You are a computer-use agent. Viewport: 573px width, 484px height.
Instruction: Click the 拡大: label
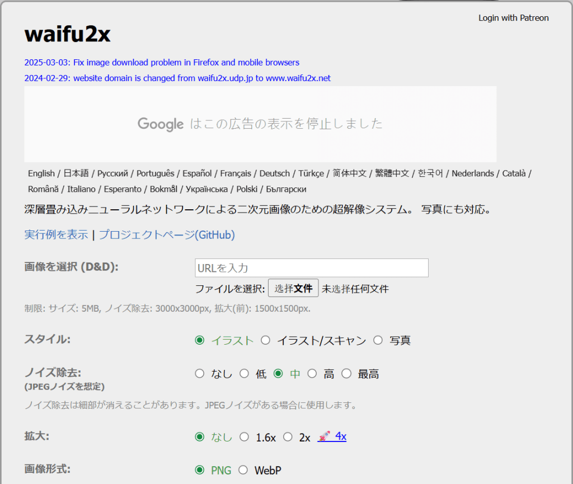coord(37,436)
